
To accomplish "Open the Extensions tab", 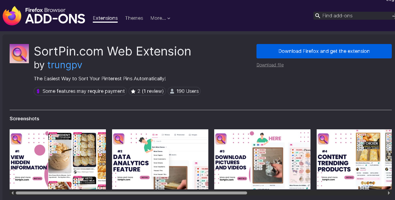I will pos(105,18).
